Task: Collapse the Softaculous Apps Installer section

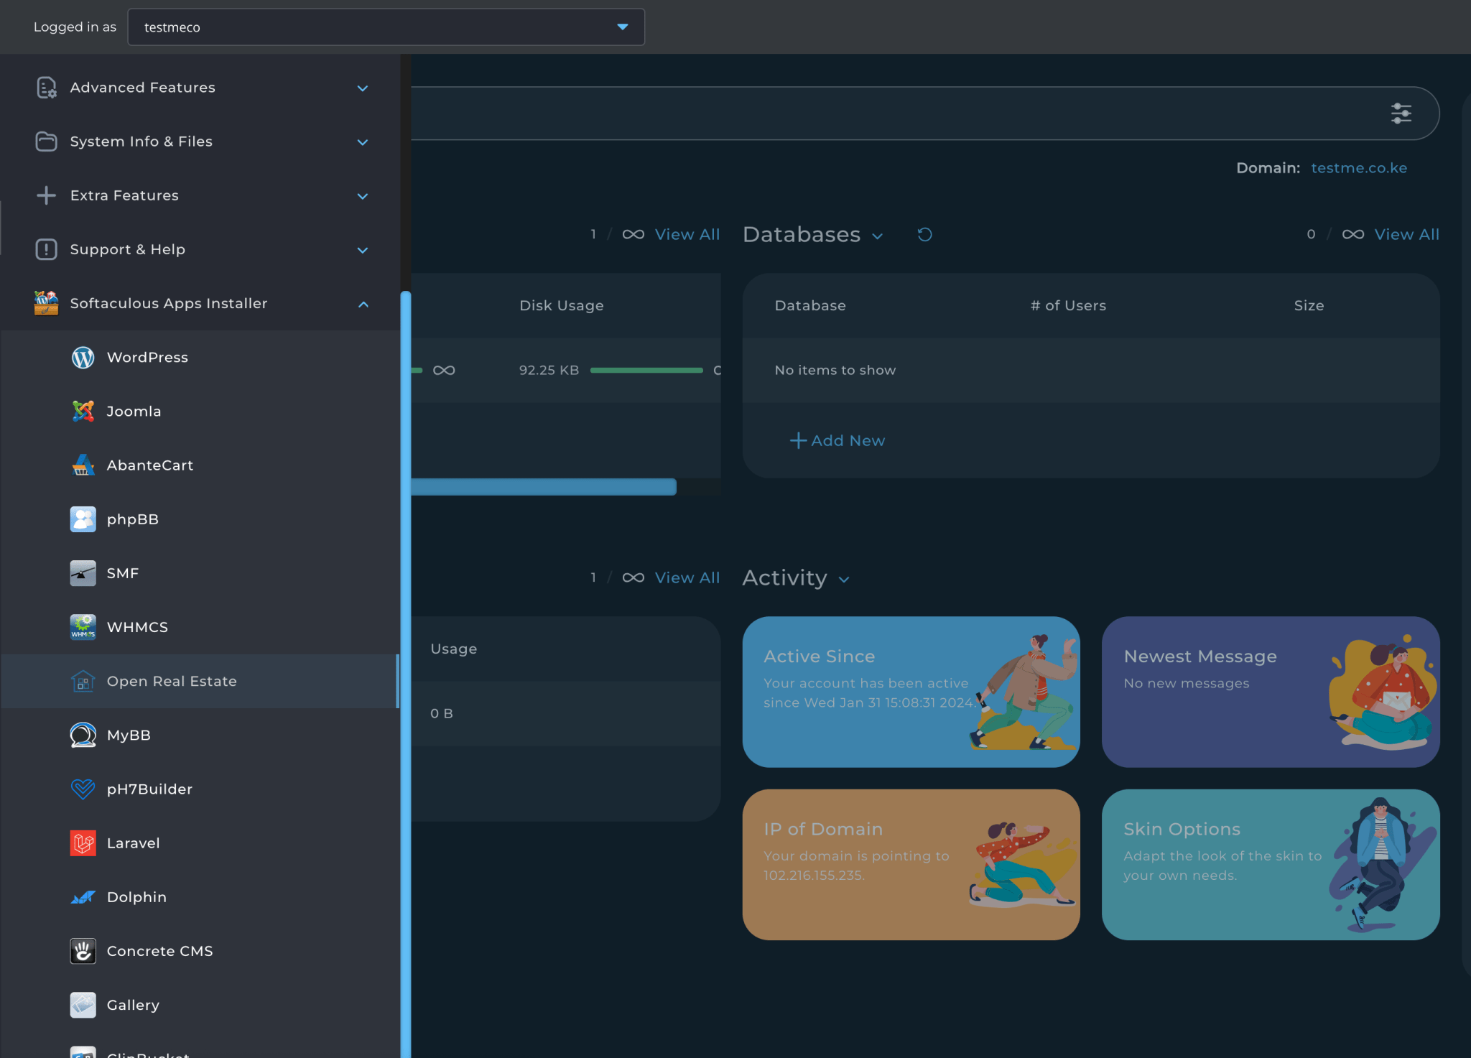Action: [x=363, y=304]
